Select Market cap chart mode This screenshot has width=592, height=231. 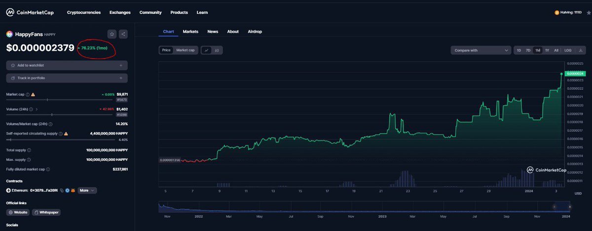tap(185, 50)
